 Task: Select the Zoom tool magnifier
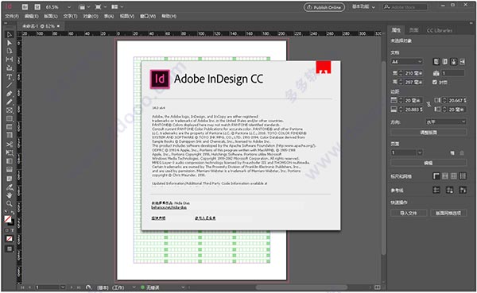pyautogui.click(x=9, y=203)
